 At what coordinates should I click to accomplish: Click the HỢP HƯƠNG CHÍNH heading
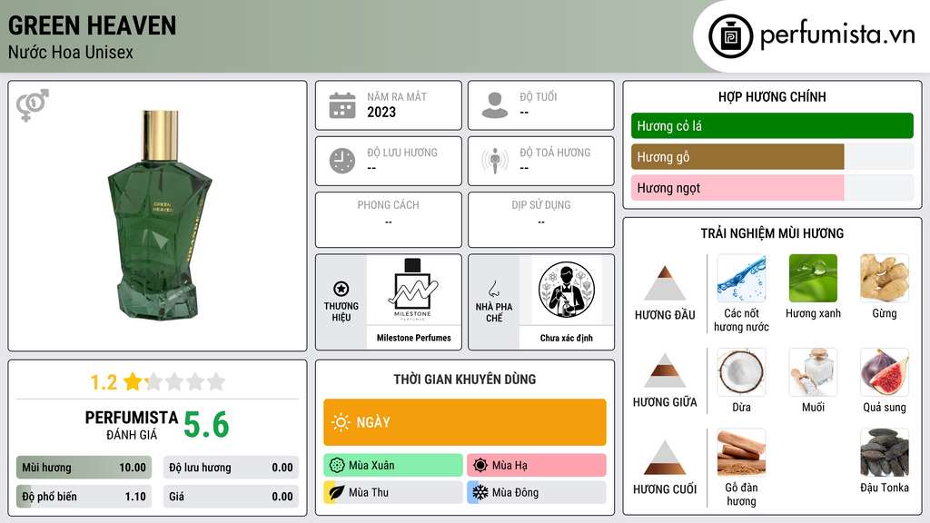[x=772, y=96]
